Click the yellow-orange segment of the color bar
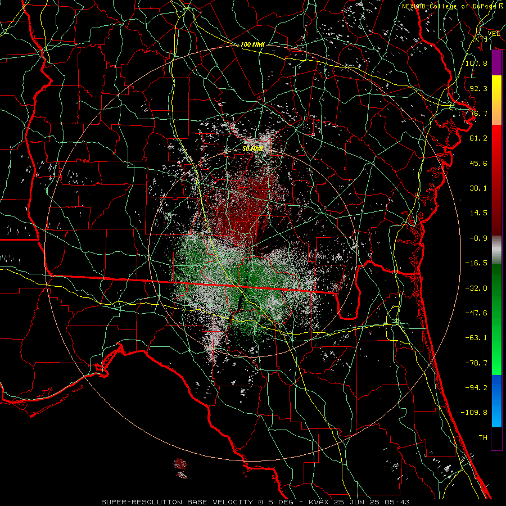 496,100
